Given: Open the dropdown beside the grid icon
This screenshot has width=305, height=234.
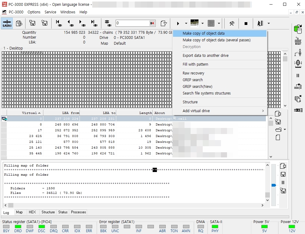Looking at the screenshot, I should coord(219,23).
